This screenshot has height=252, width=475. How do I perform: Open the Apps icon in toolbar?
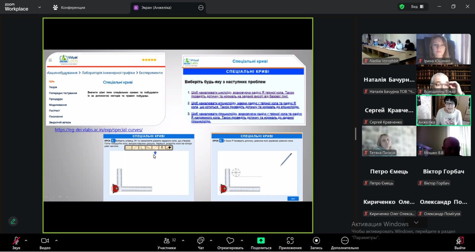coord(290,240)
